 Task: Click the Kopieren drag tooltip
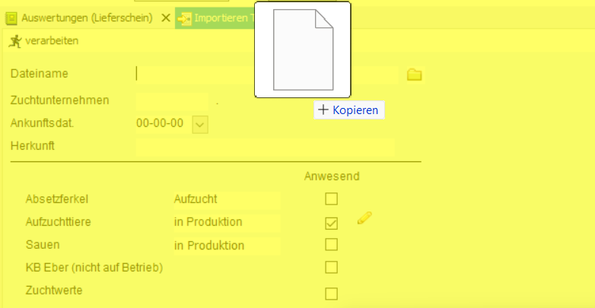pos(349,110)
